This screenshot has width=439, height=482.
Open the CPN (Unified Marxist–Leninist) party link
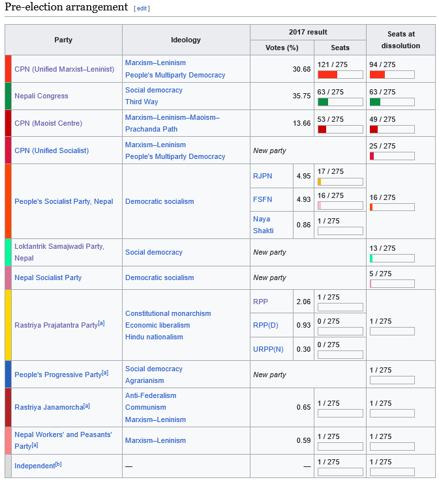coord(65,69)
